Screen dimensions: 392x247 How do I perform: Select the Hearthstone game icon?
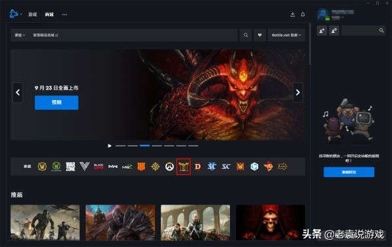[155, 167]
